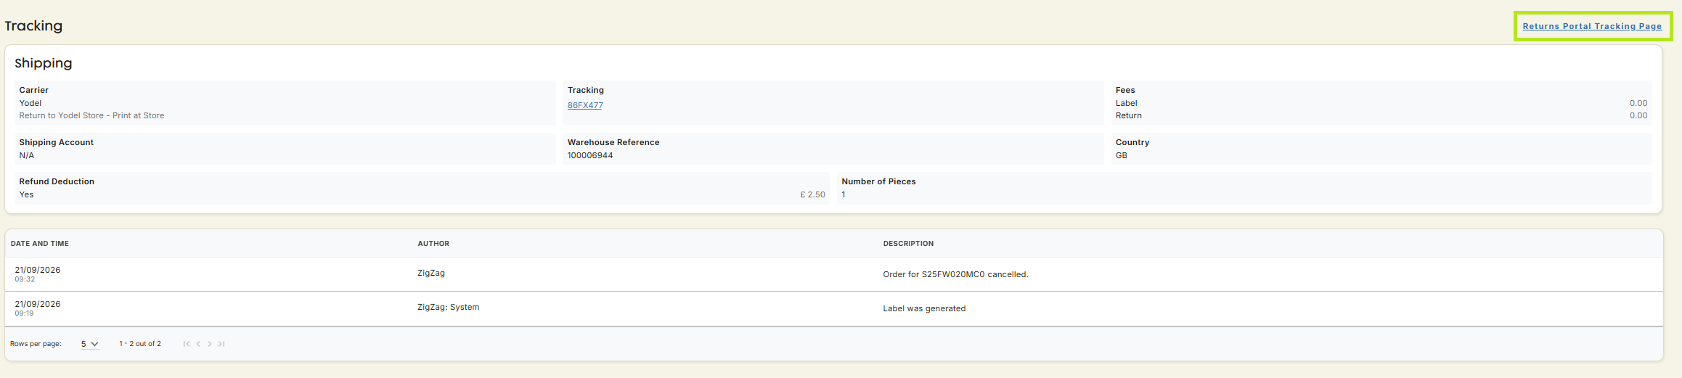Click the DATE AND TIME column header
Image resolution: width=1682 pixels, height=378 pixels.
pos(40,244)
